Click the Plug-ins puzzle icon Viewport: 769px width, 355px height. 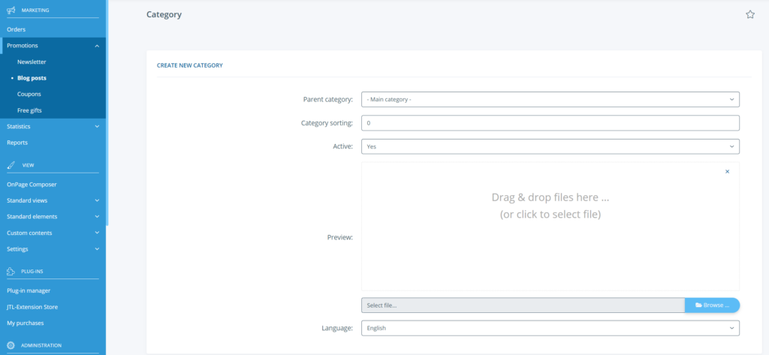(11, 271)
